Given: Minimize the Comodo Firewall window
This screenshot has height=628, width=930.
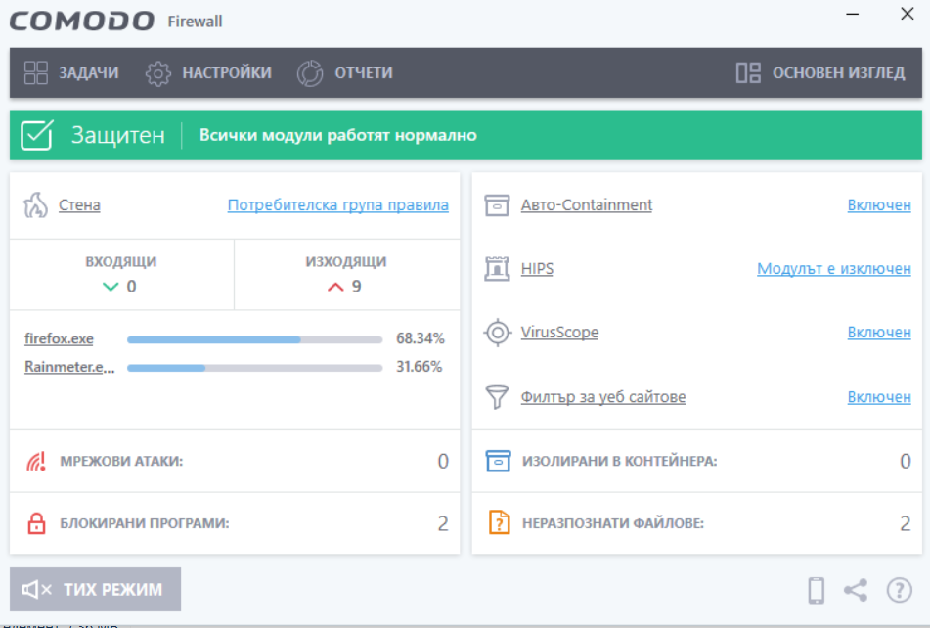Looking at the screenshot, I should tap(853, 14).
